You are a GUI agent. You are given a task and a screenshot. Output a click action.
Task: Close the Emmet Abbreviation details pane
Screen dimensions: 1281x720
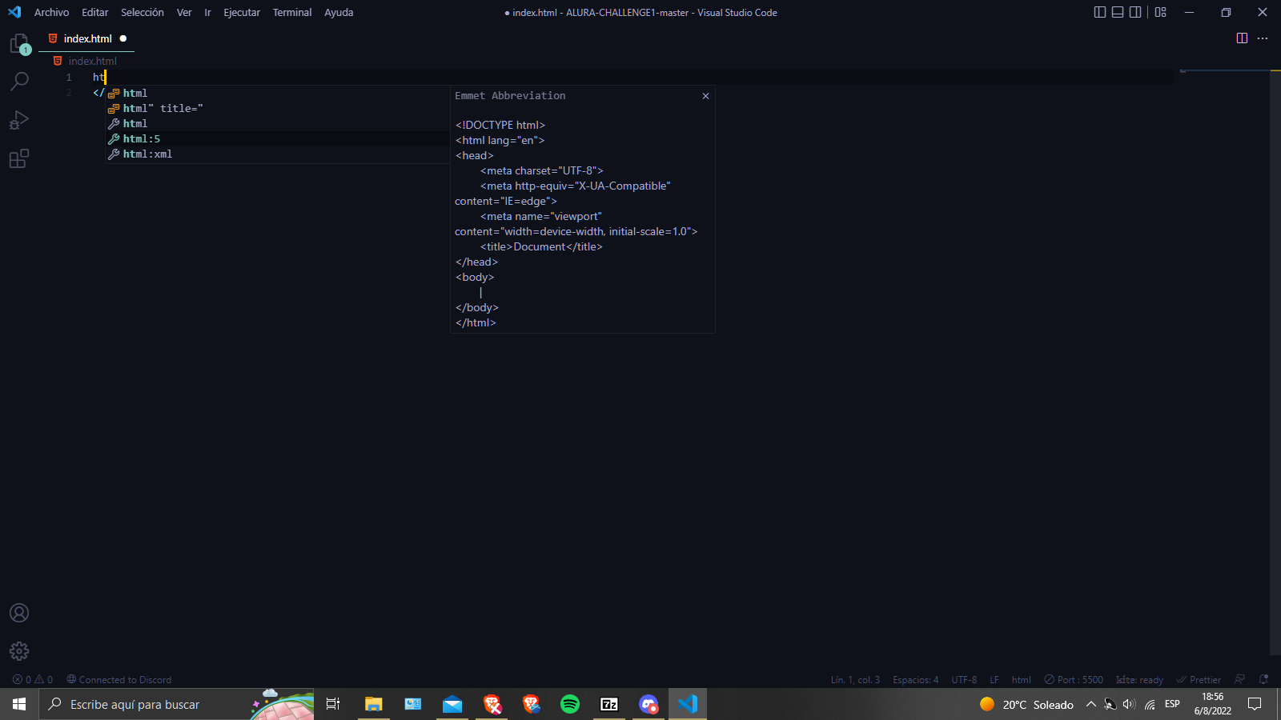click(705, 96)
